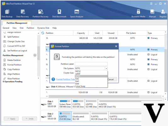Launch Data Recovery
Image resolution: width=168 pixels, height=126 pixels.
click(x=23, y=14)
